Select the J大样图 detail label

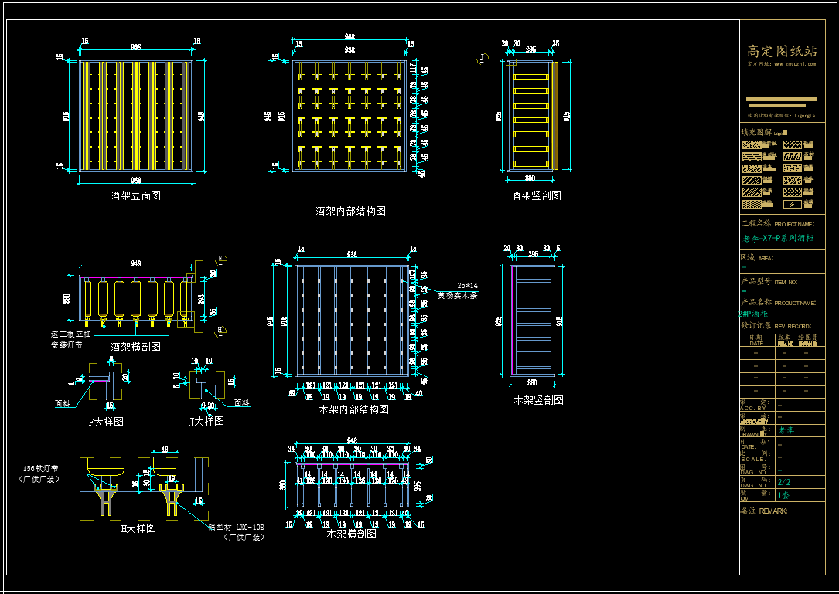coord(206,421)
